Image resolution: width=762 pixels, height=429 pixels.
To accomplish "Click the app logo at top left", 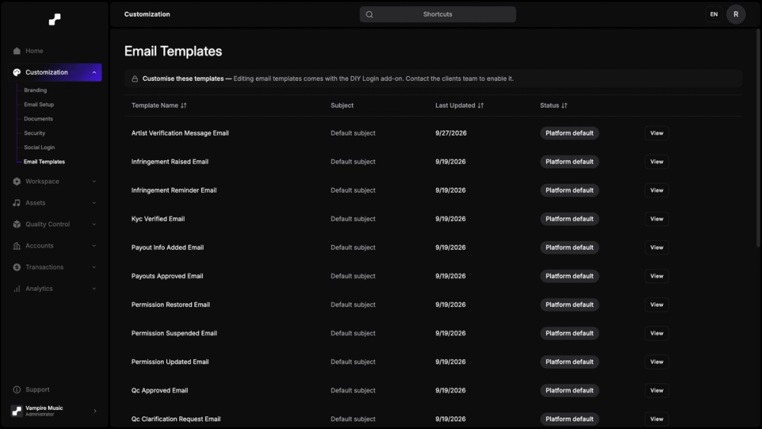I will click(x=55, y=20).
